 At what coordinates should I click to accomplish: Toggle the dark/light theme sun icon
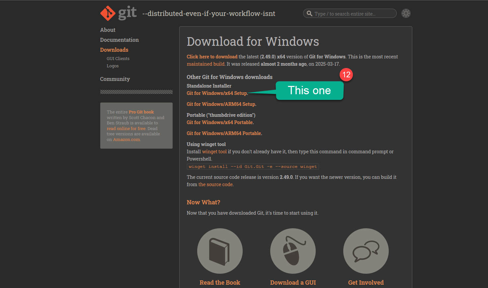[x=406, y=13]
